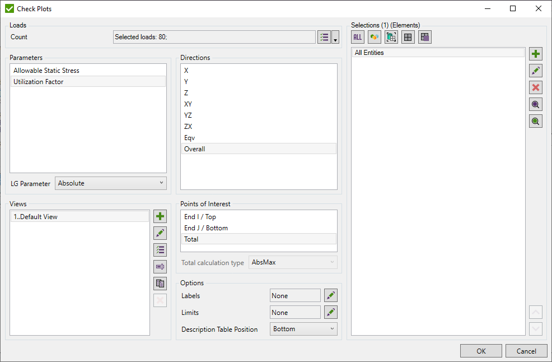Select End I / Top point of interest
This screenshot has height=362, width=552.
pyautogui.click(x=200, y=217)
